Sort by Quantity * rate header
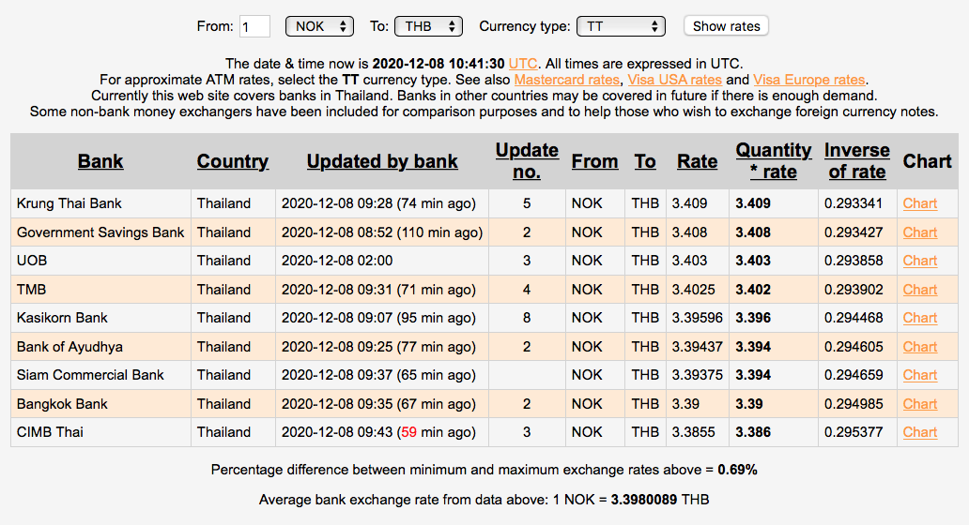Screen dimensions: 969x525 click(773, 161)
